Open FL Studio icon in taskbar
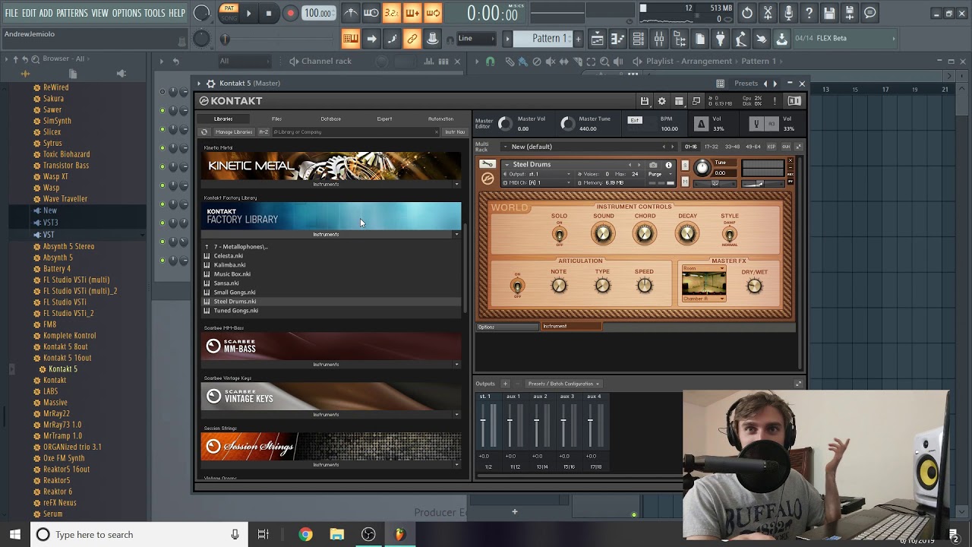This screenshot has height=547, width=972. pyautogui.click(x=399, y=535)
